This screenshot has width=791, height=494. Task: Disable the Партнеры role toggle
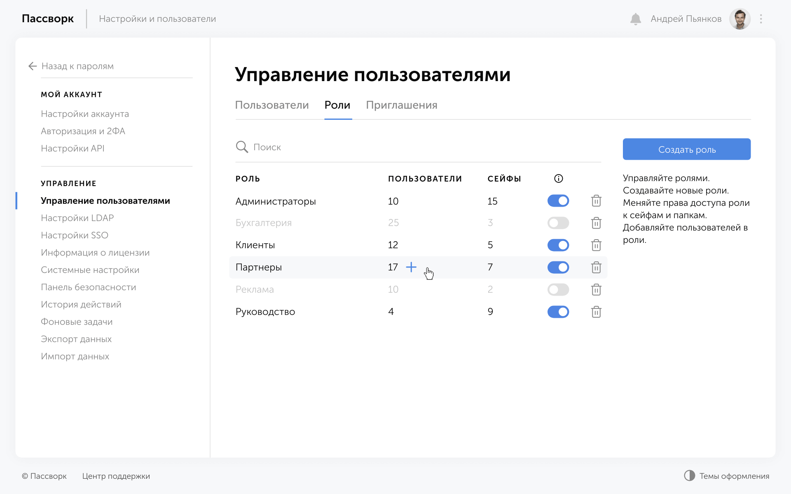[558, 268]
